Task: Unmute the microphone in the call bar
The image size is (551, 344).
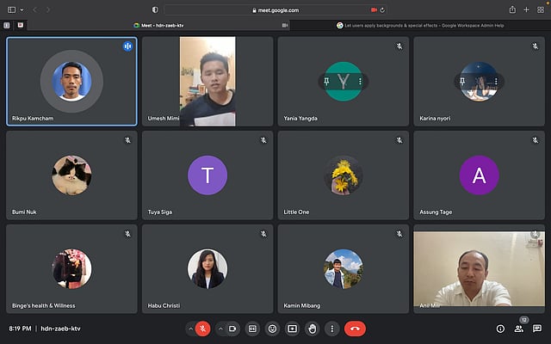Action: point(203,328)
